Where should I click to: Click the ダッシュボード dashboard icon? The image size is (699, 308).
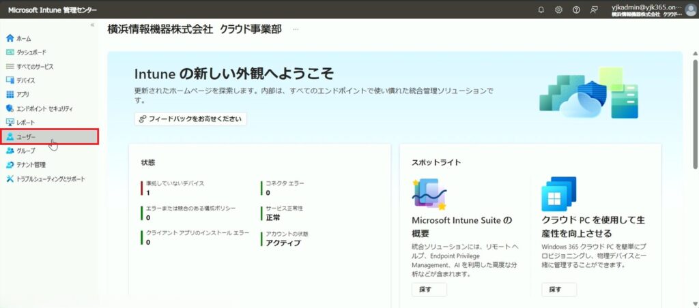(x=10, y=52)
